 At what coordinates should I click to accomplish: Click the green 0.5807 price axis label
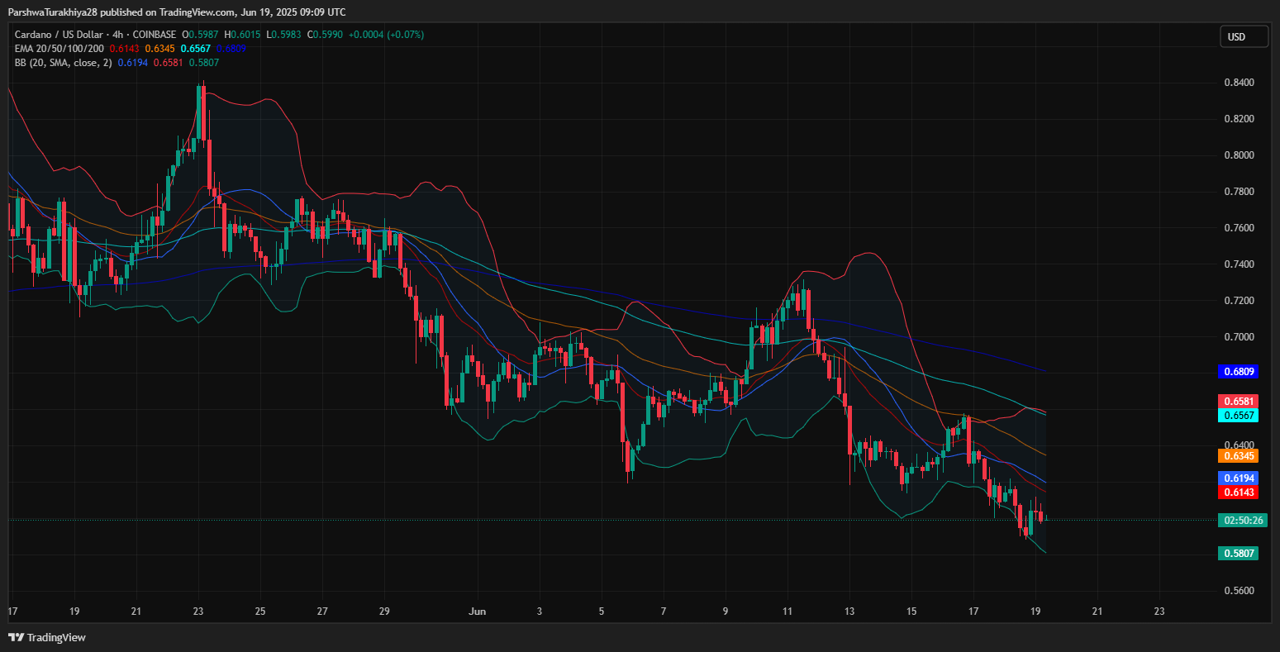click(1238, 553)
